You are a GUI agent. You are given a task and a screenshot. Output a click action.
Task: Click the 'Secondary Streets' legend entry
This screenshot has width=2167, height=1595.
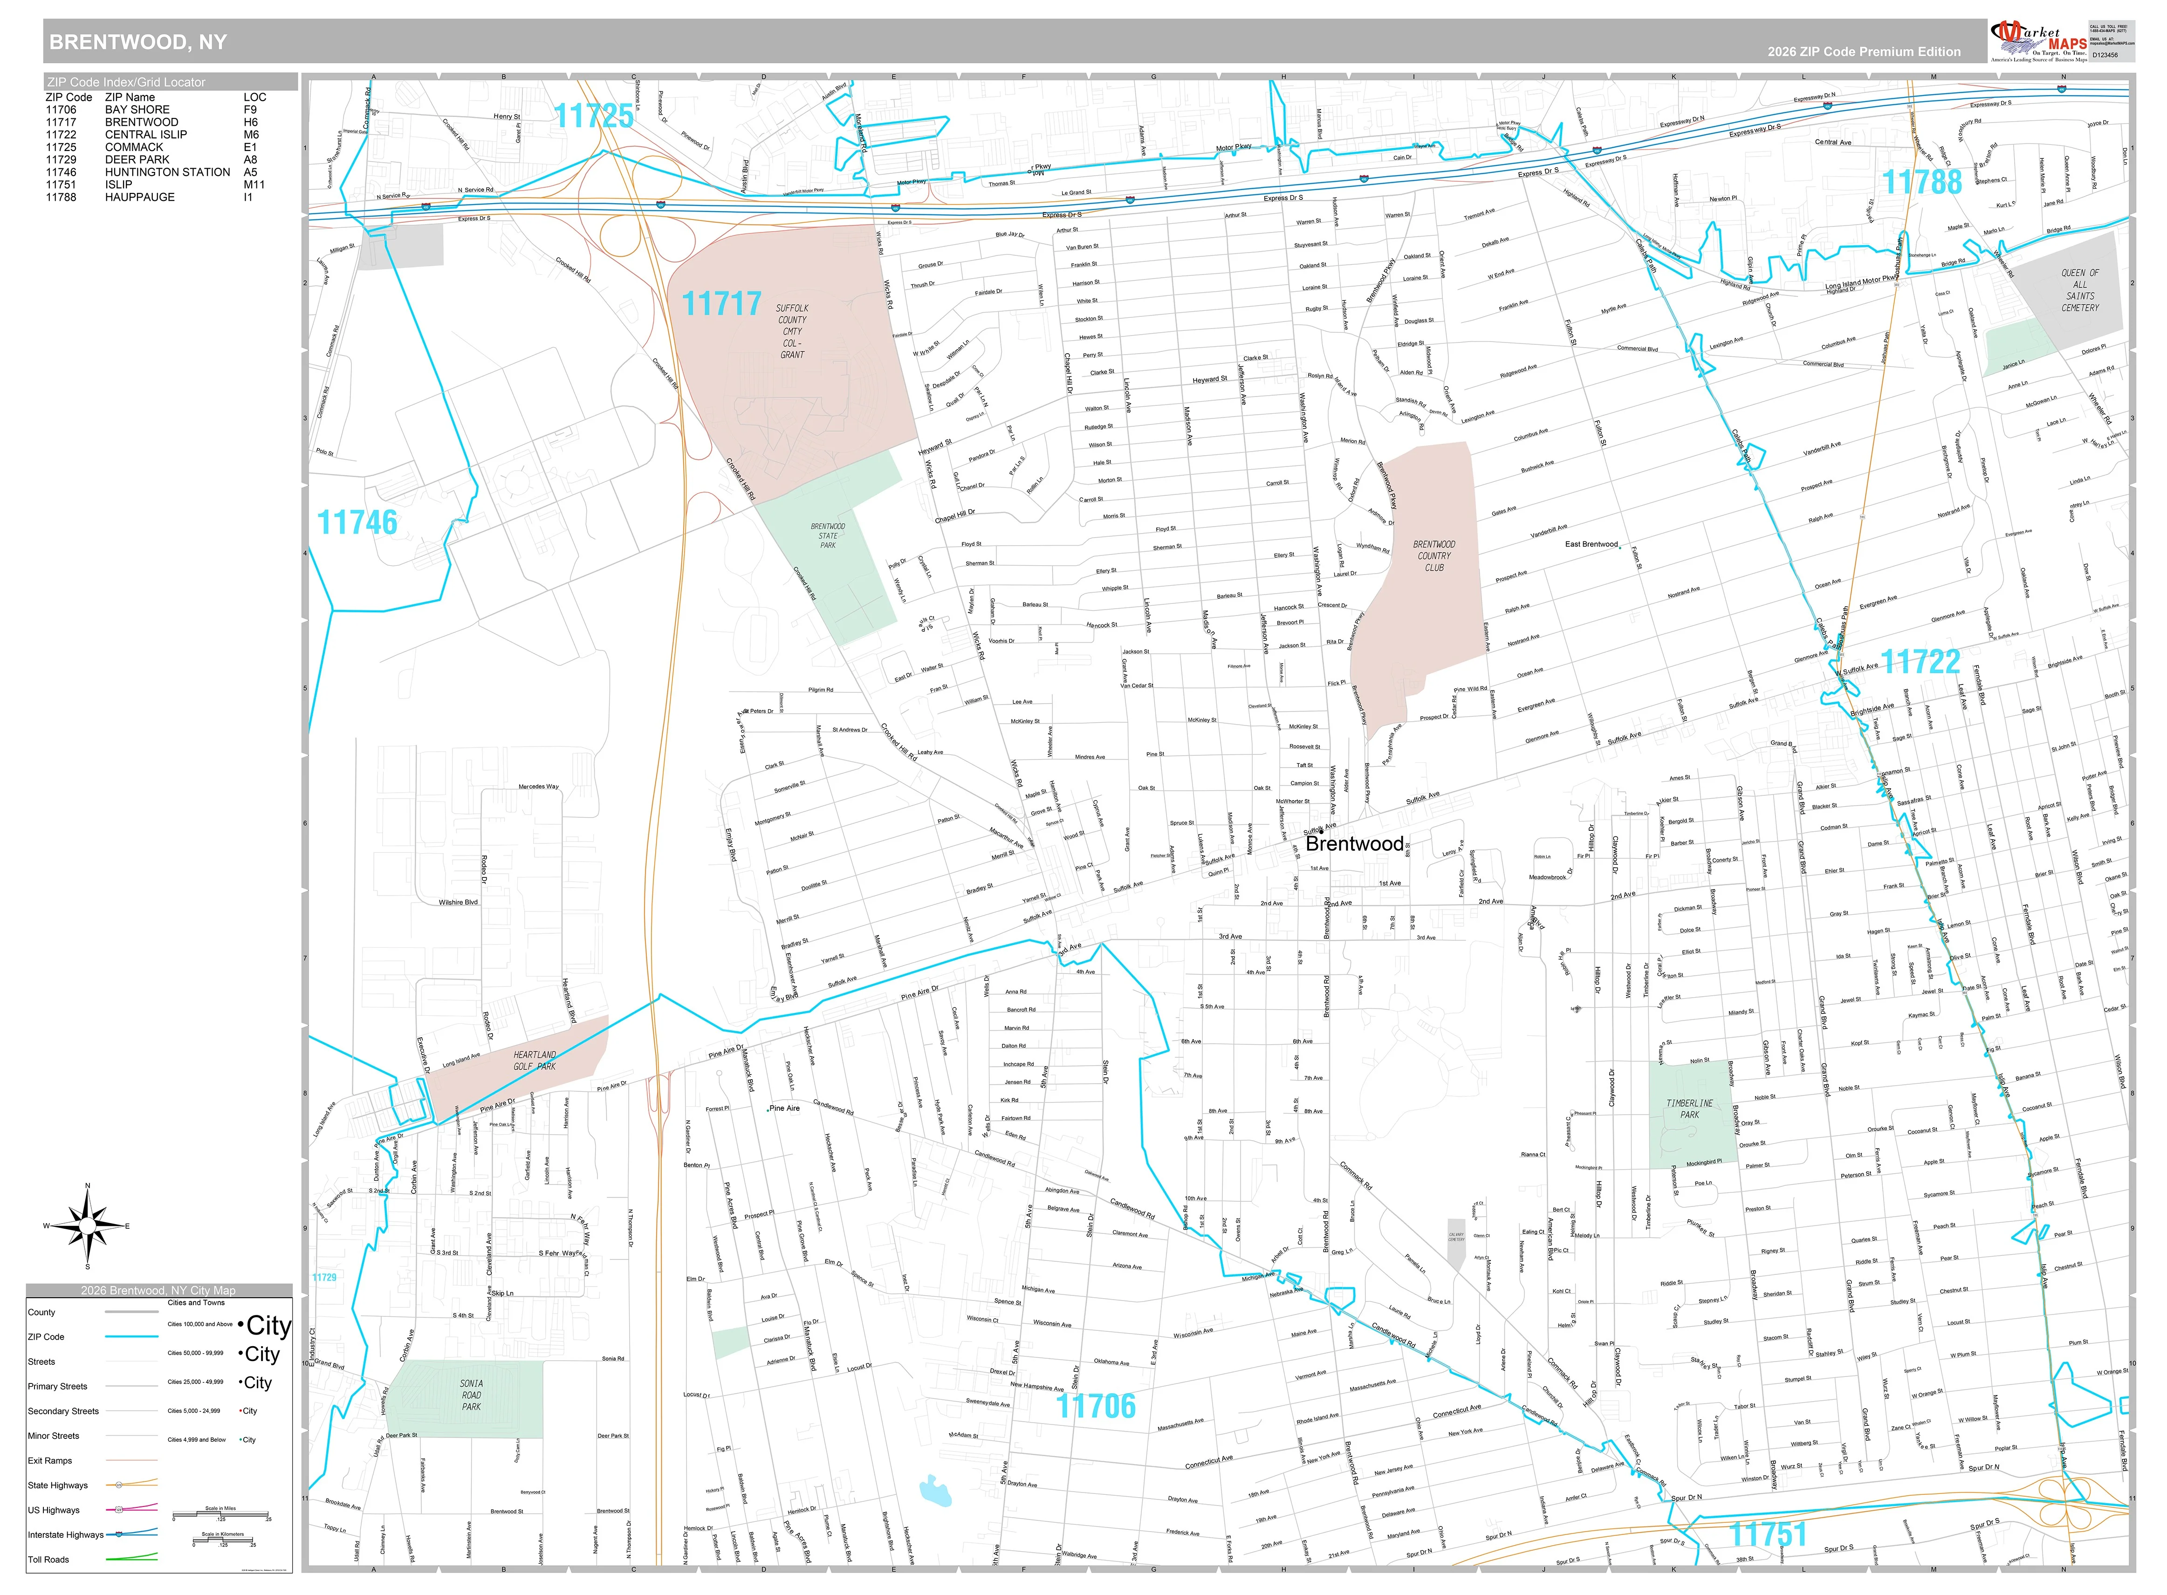[63, 1411]
